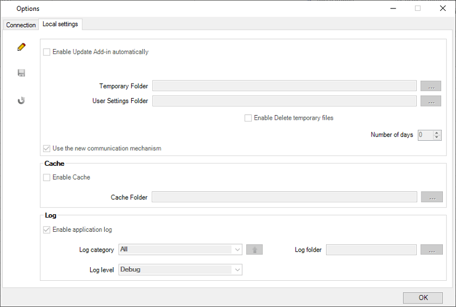This screenshot has width=456, height=307.
Task: Enable Update Add-in automatically checkbox
Action: (47, 52)
